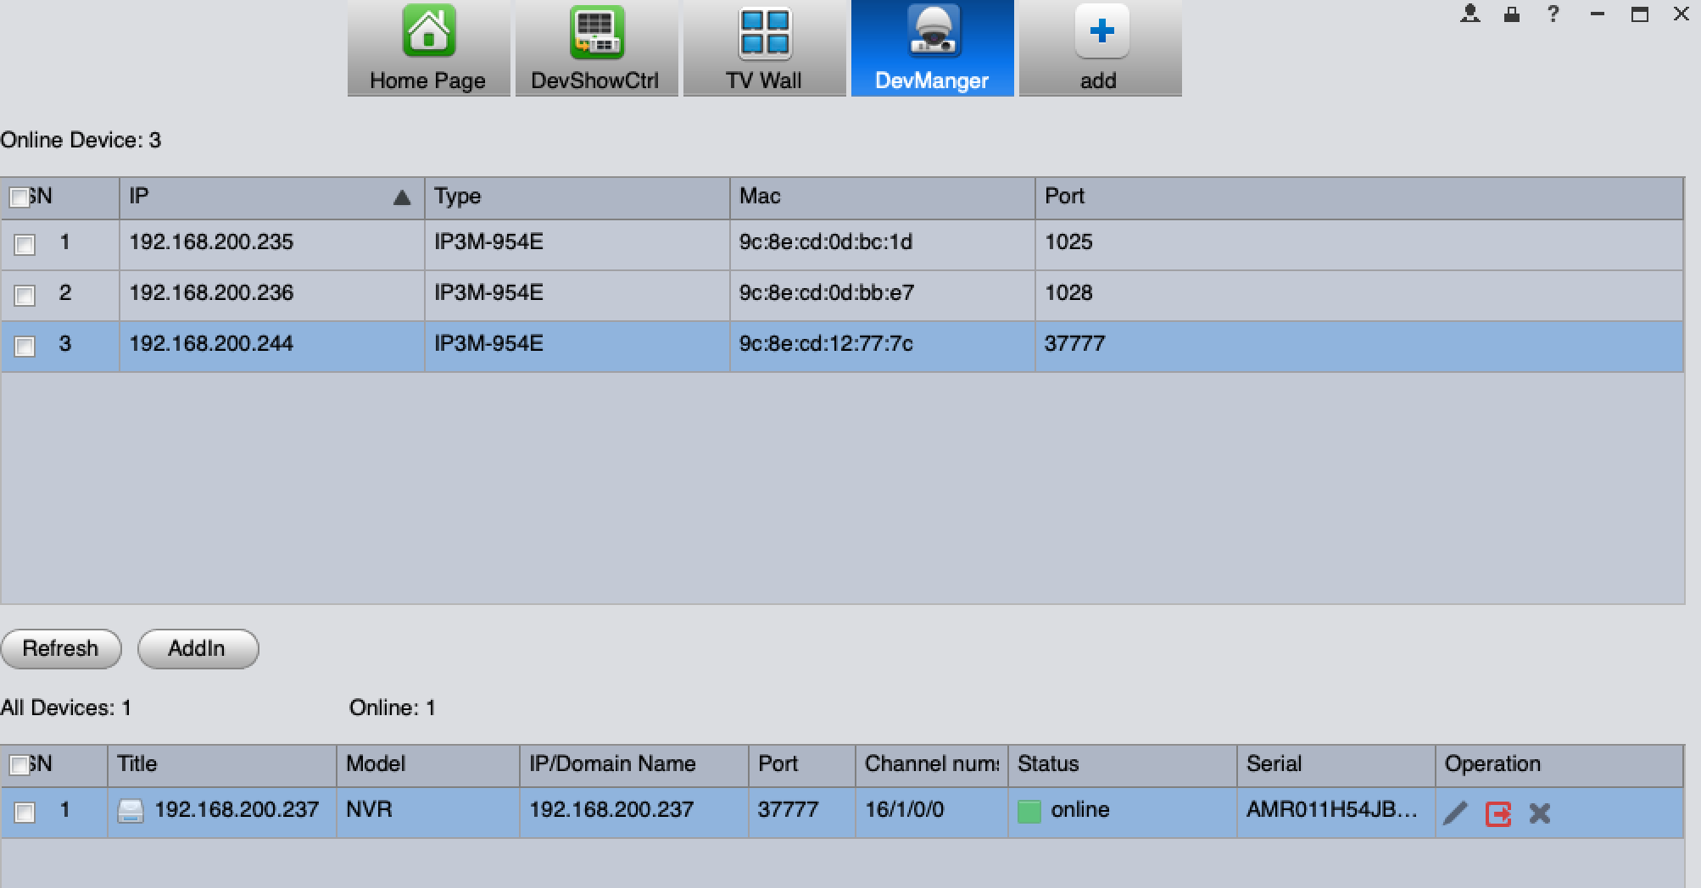Tick the checkbox for the NVR device row
Image resolution: width=1701 pixels, height=888 pixels.
pyautogui.click(x=25, y=813)
